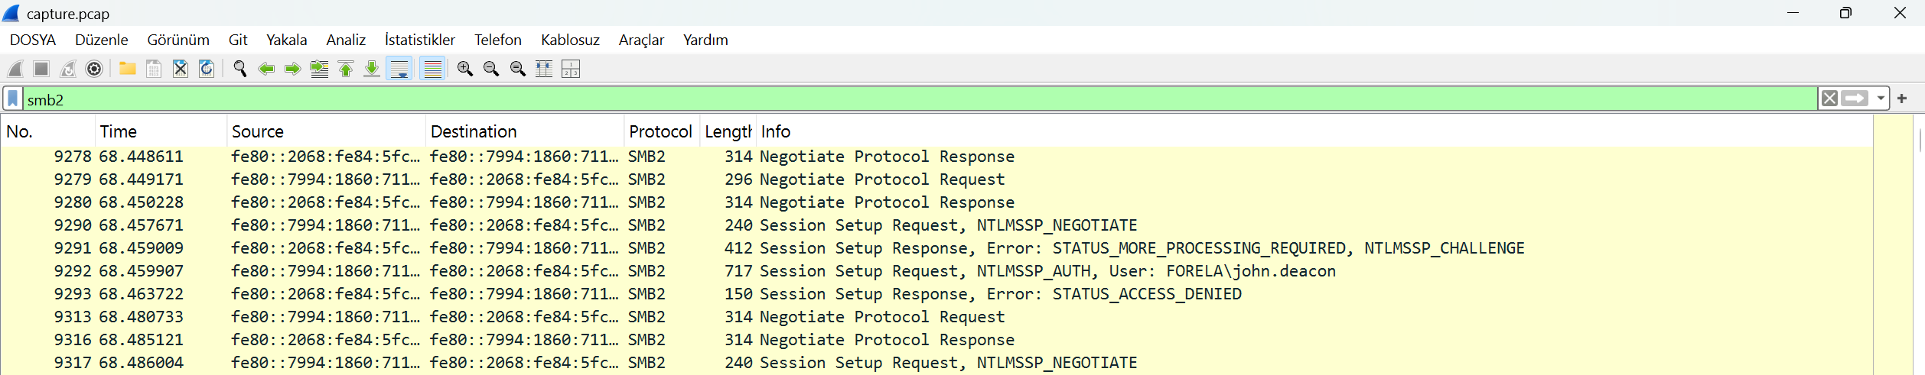Expand the display filter history dropdown

click(x=1880, y=99)
